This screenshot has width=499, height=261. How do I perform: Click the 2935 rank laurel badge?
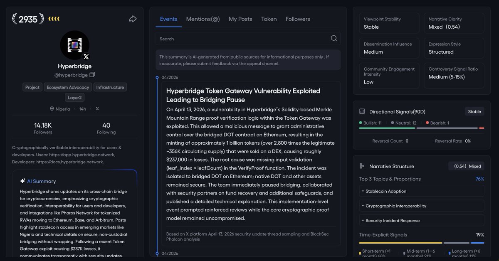coord(28,19)
